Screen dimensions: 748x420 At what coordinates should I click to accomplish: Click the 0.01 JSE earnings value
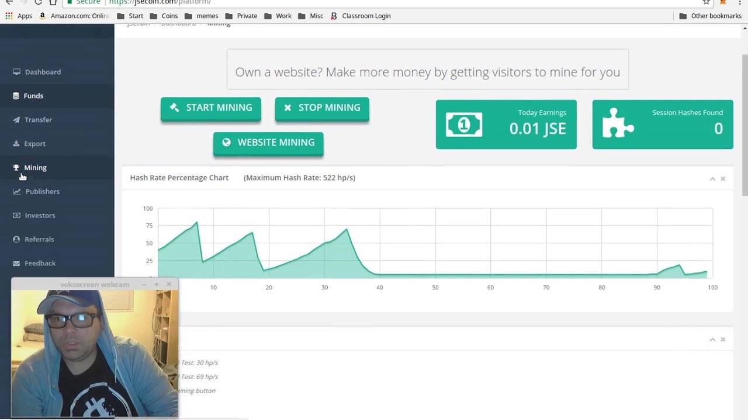tap(538, 128)
